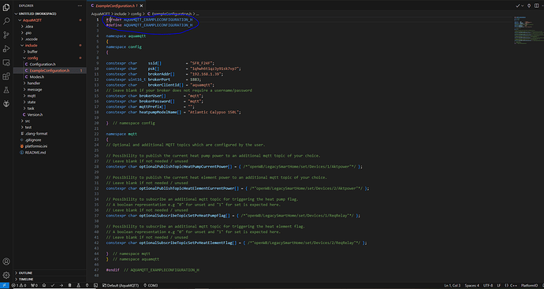Switch PlatformIO environment Default (AquaMQTT)
This screenshot has height=289, width=544.
click(121, 286)
